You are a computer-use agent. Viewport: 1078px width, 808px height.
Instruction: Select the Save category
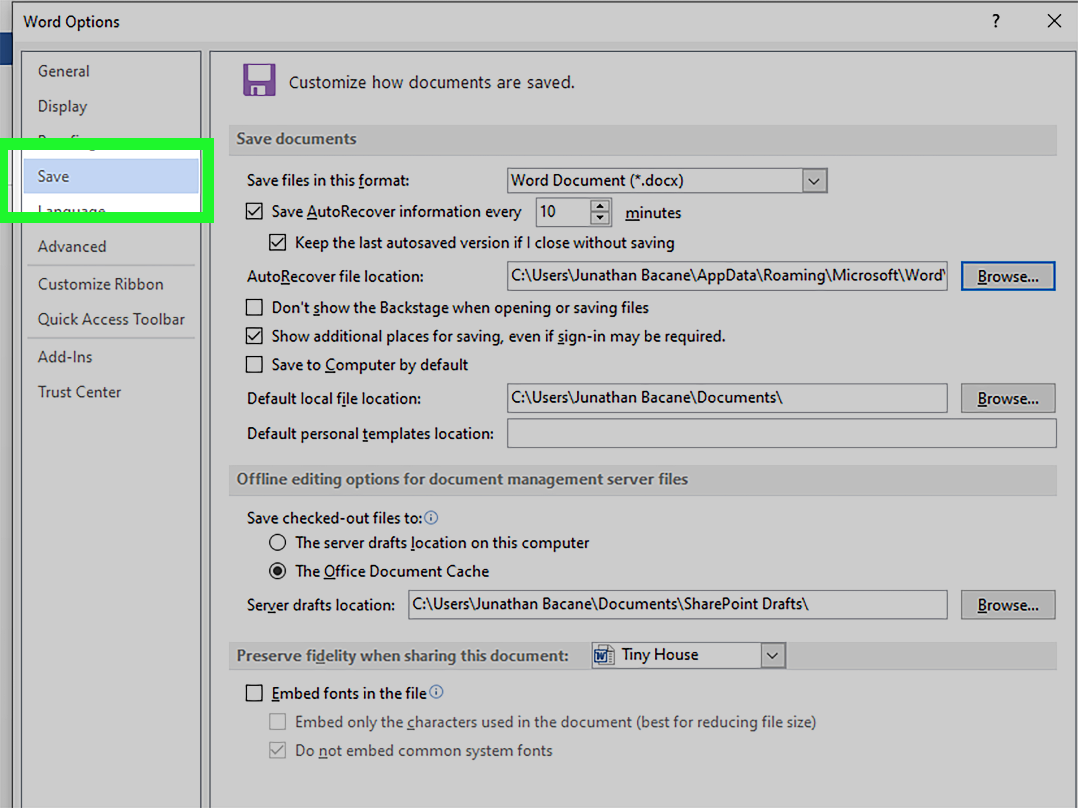(111, 176)
